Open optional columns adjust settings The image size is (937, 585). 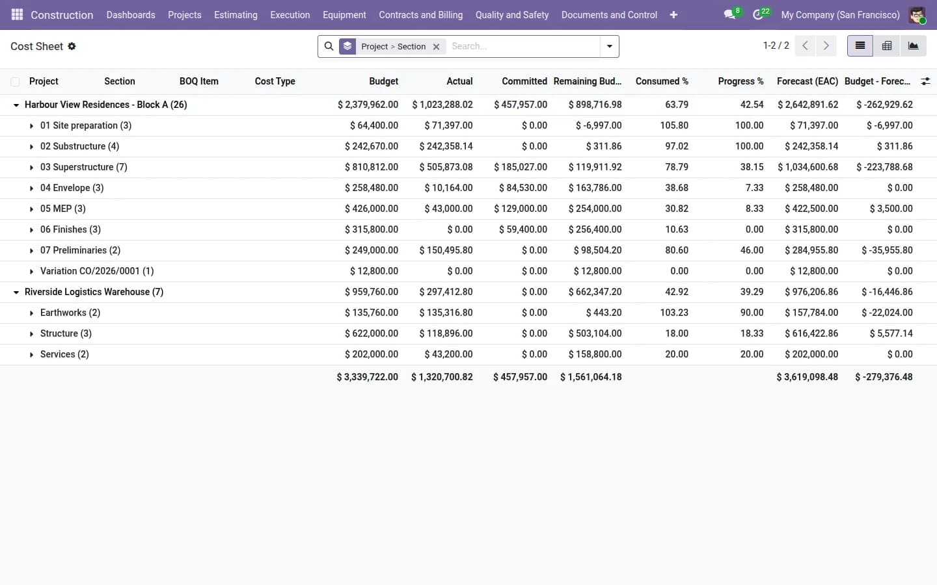click(925, 81)
